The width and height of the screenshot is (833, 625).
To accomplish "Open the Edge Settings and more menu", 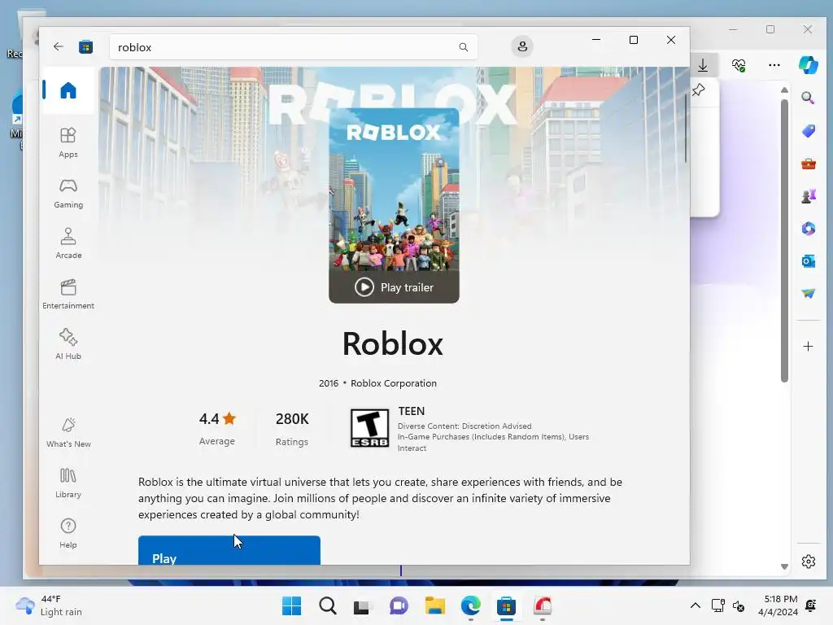I will (x=774, y=65).
